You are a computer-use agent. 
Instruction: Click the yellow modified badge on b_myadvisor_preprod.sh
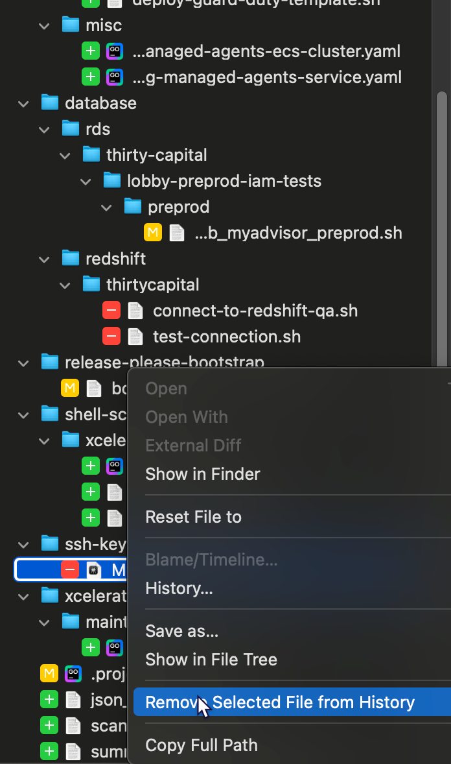point(153,233)
